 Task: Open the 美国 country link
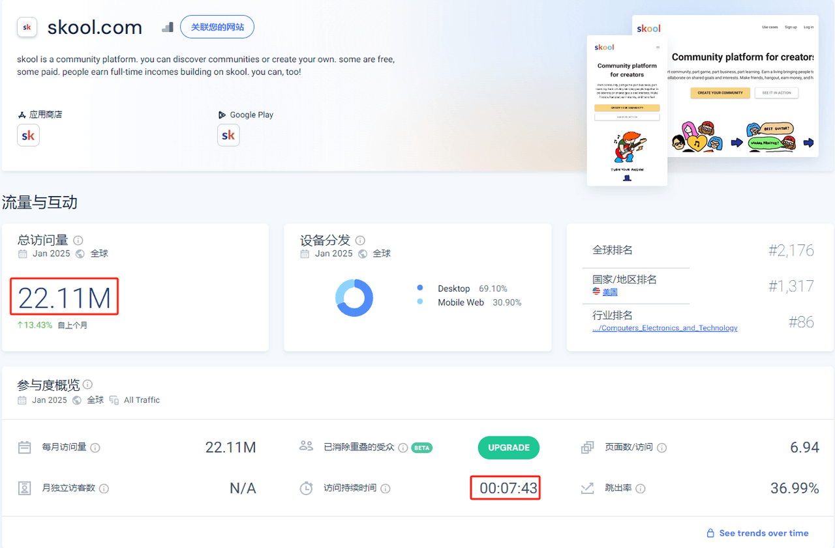pyautogui.click(x=610, y=293)
